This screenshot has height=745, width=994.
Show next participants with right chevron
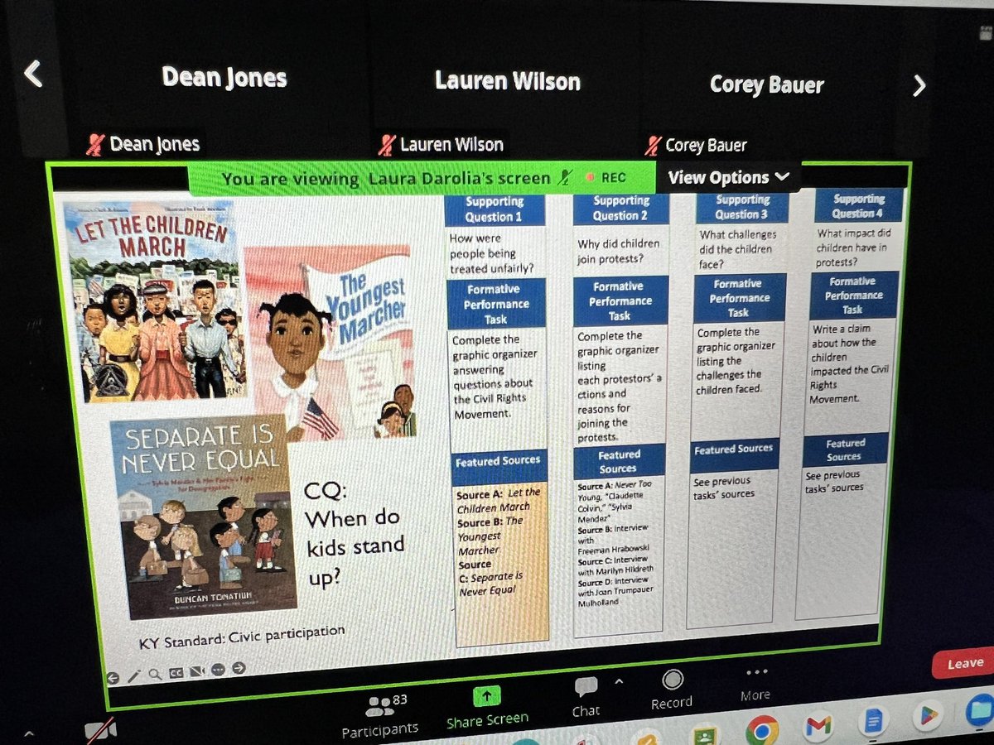click(x=919, y=85)
